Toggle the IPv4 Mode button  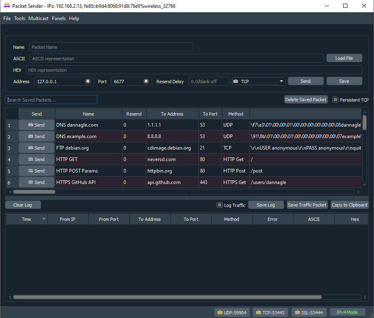[347, 312]
